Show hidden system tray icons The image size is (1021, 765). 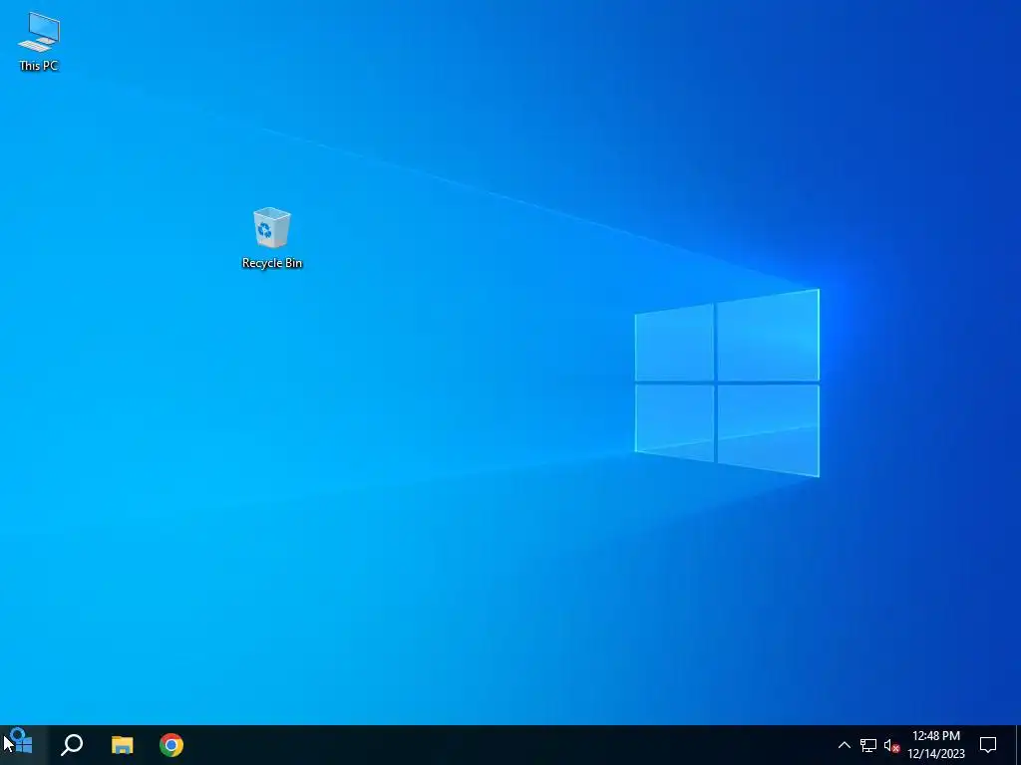pos(844,745)
